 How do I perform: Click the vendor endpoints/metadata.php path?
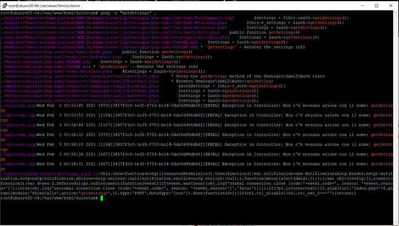pos(61,57)
